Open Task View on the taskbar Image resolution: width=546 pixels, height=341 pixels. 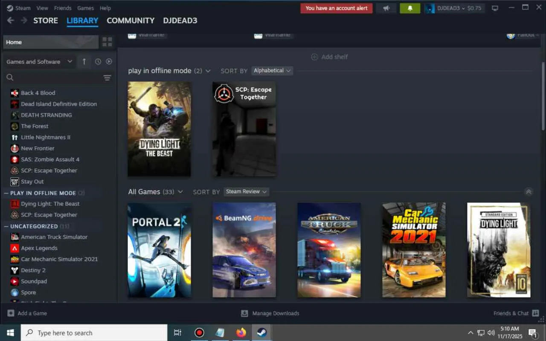pos(177,332)
